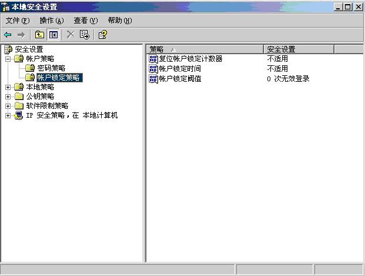
Task: Sort by the 策略 column header
Action: pos(205,49)
